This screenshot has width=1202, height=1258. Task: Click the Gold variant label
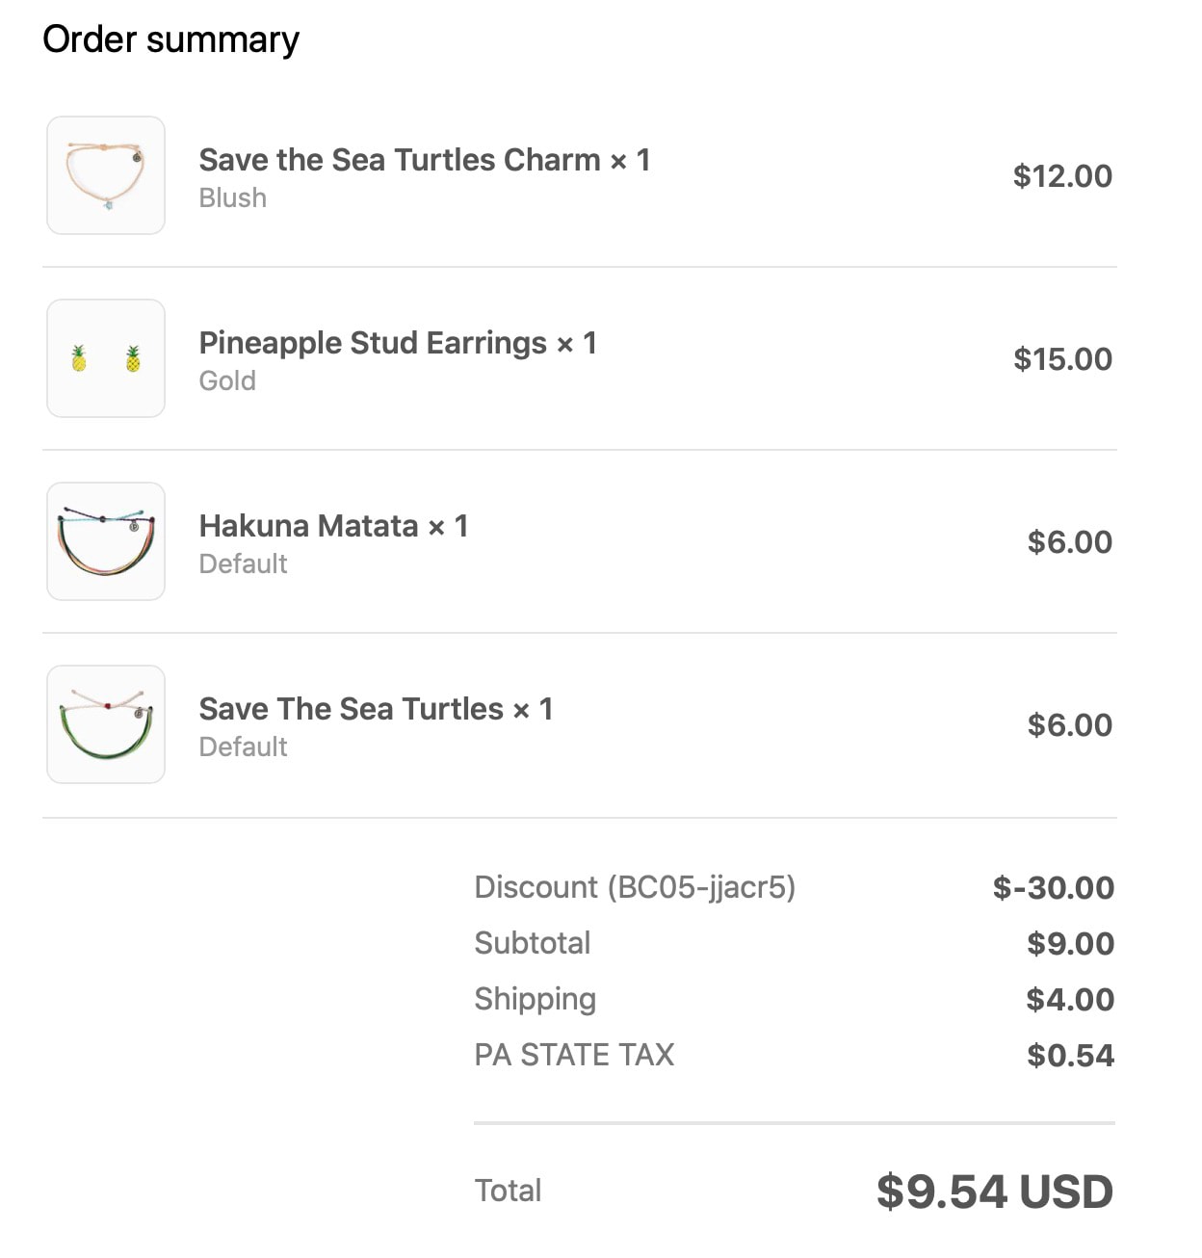tap(227, 380)
